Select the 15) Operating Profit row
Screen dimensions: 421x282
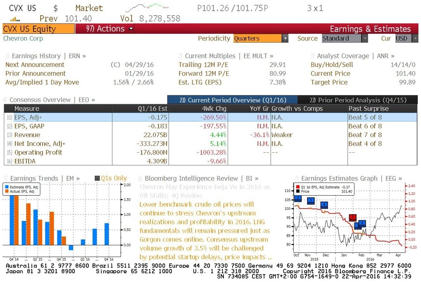pyautogui.click(x=211, y=152)
